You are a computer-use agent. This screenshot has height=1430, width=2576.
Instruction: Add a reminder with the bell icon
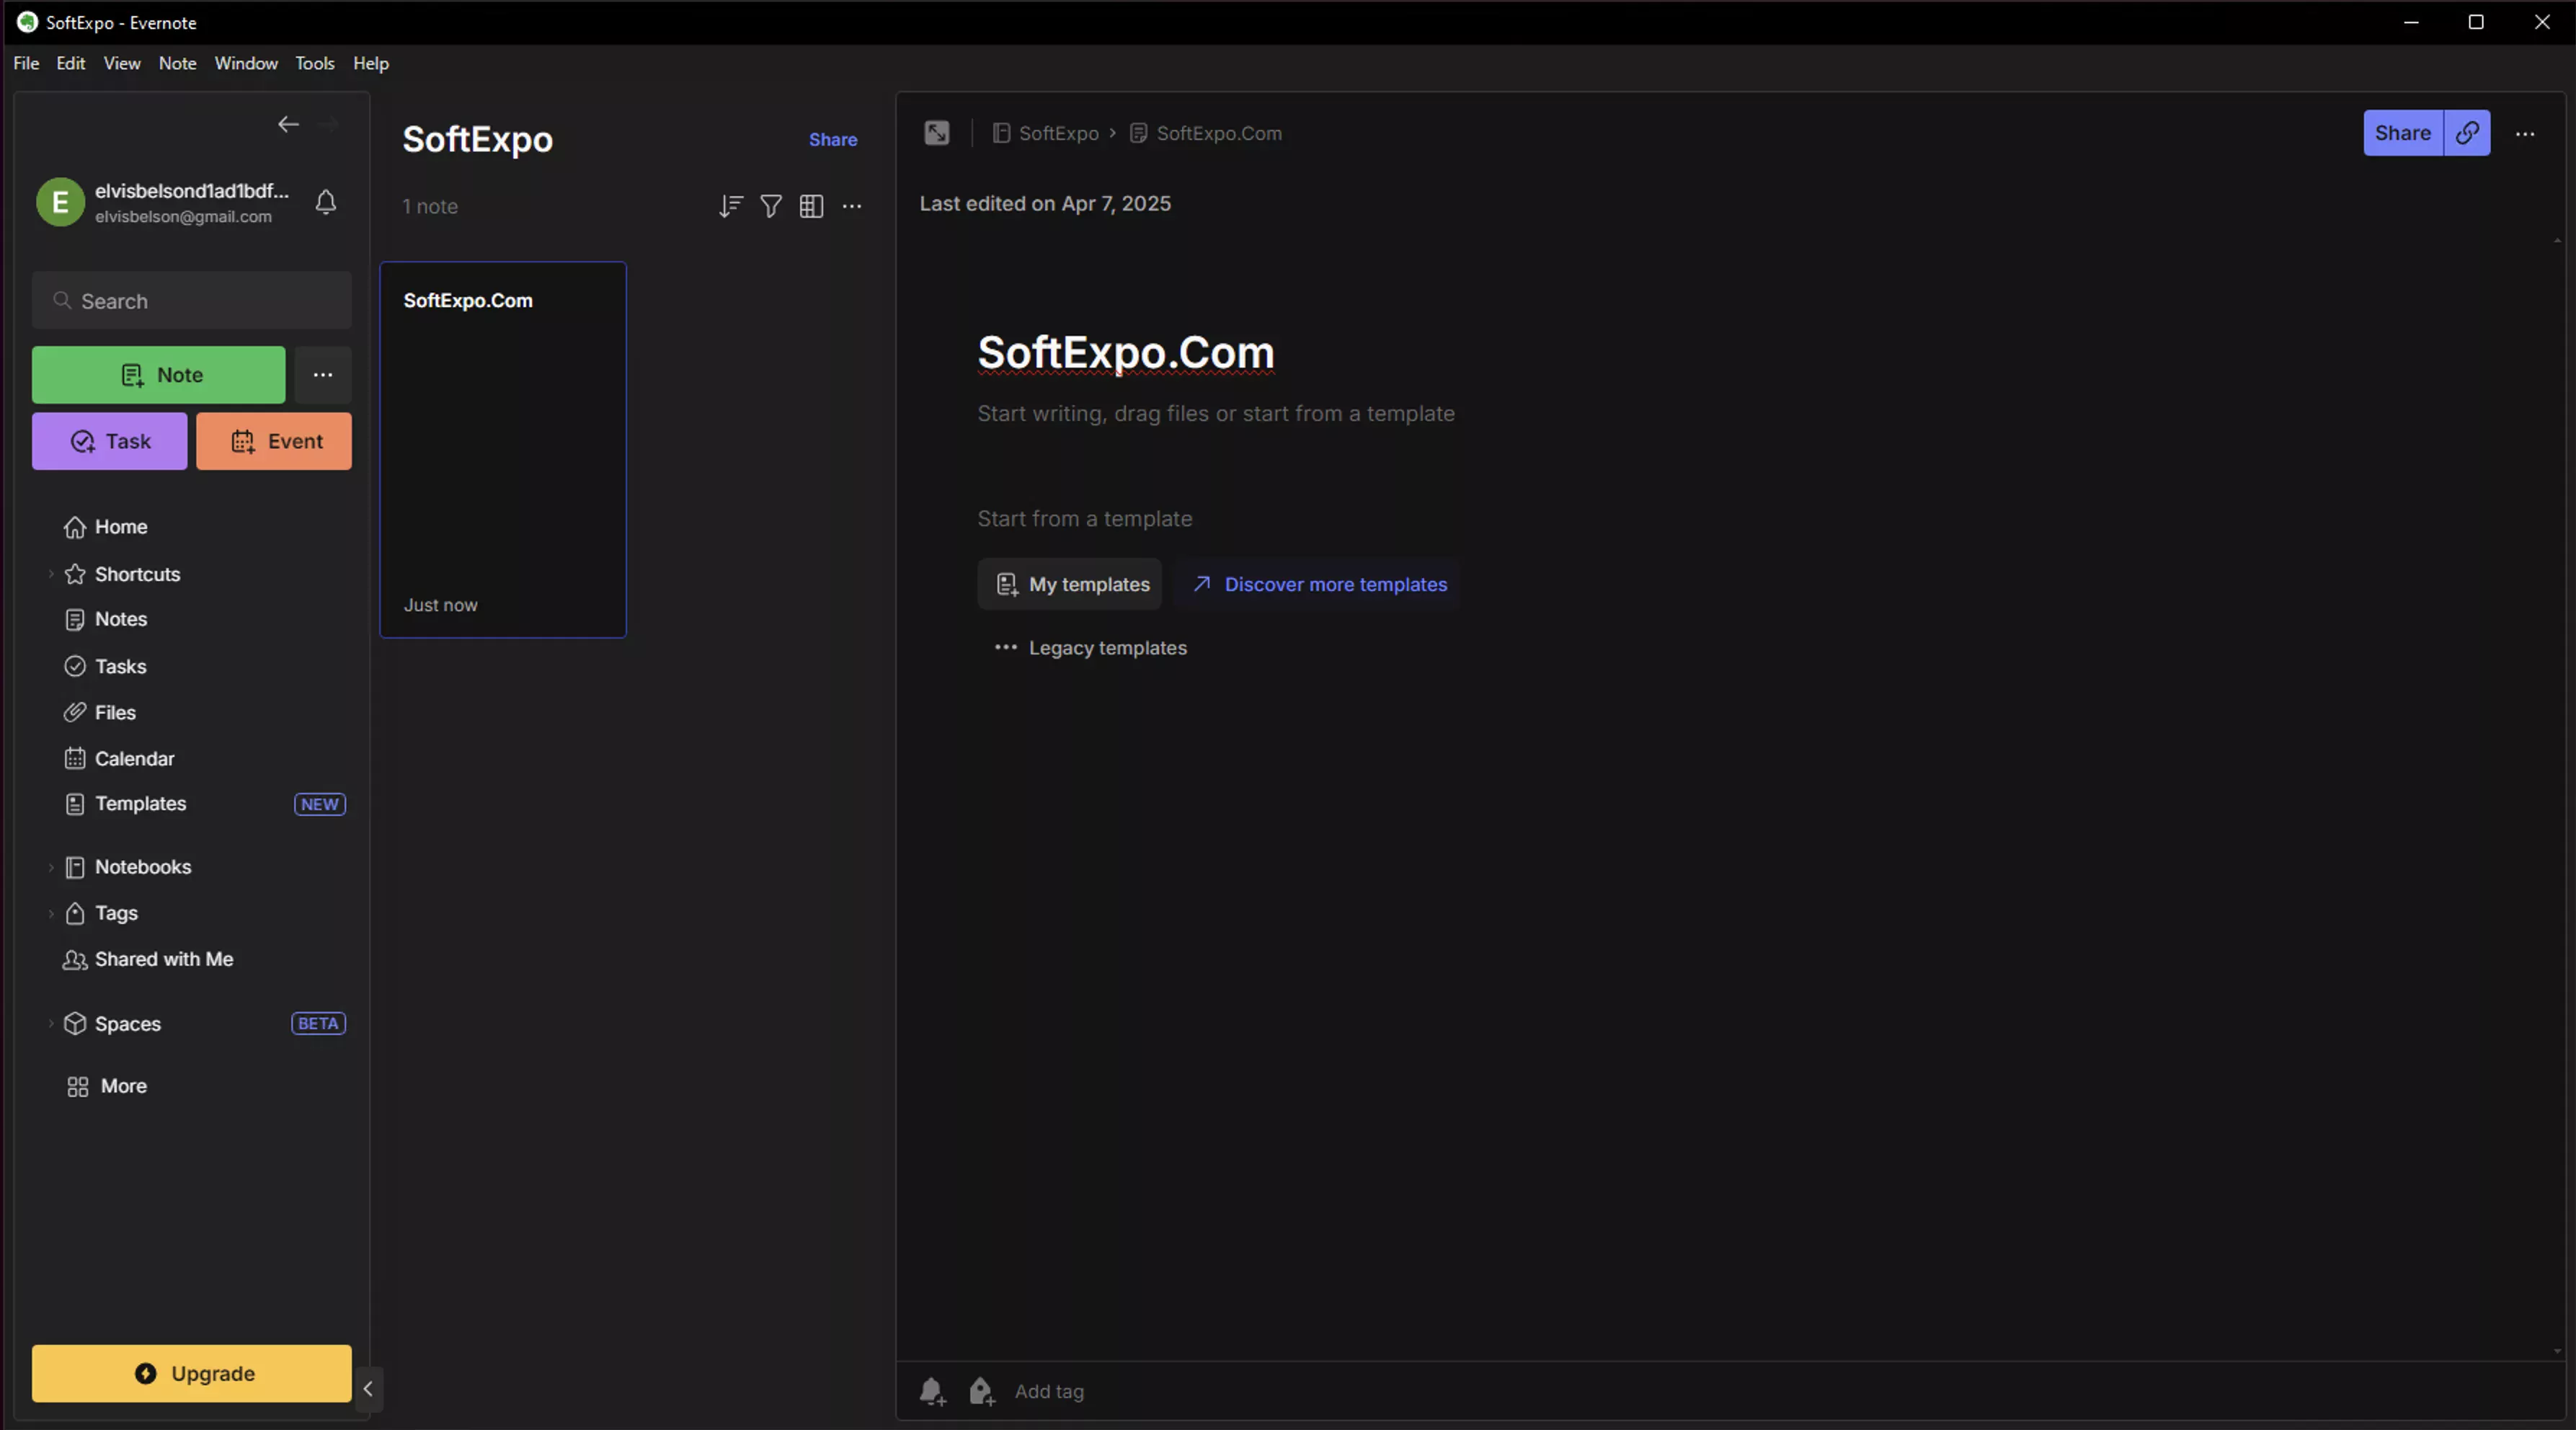pyautogui.click(x=932, y=1391)
